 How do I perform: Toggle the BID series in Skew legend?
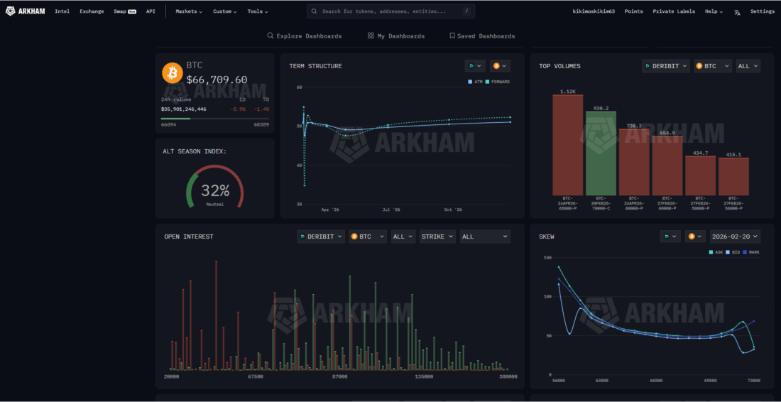point(733,252)
